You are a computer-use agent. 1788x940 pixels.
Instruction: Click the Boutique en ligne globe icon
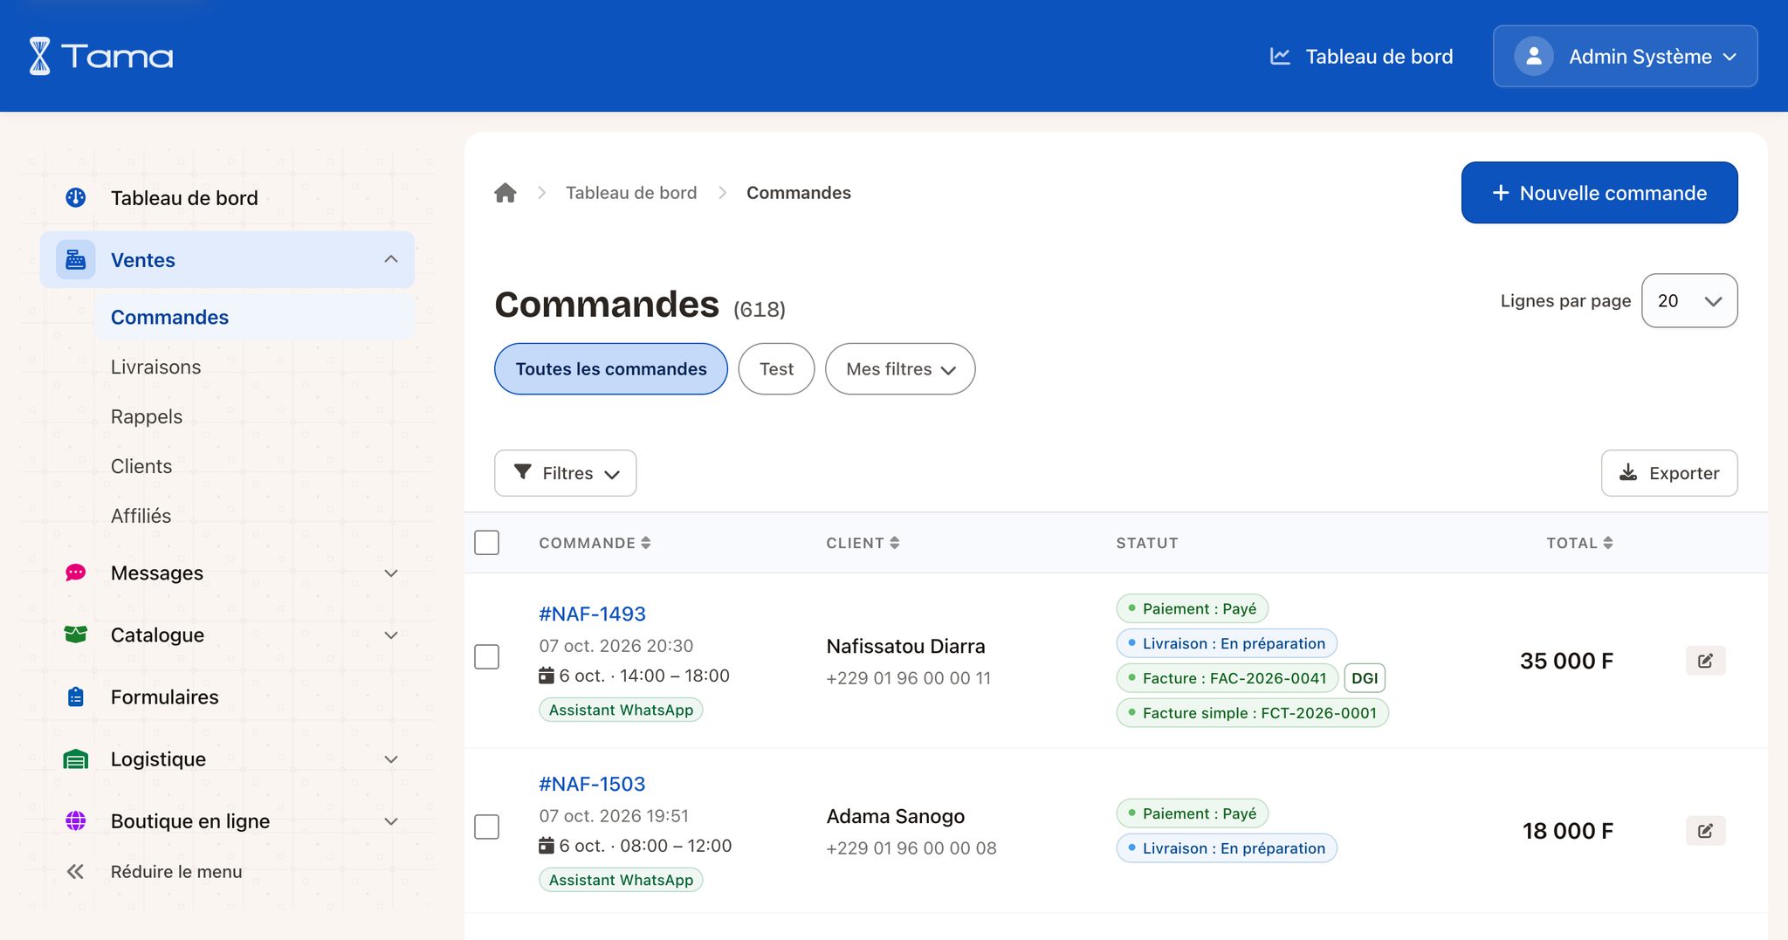click(x=76, y=821)
